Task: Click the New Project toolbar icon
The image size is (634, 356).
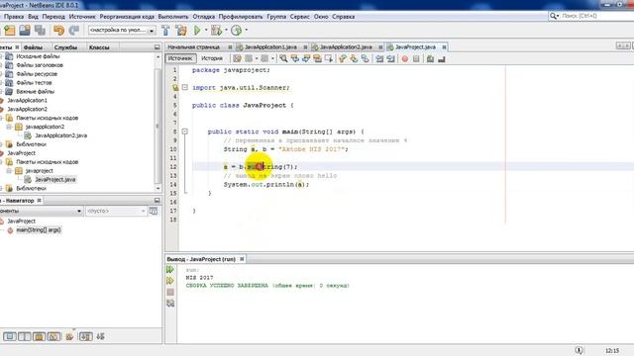Action: pos(9,31)
